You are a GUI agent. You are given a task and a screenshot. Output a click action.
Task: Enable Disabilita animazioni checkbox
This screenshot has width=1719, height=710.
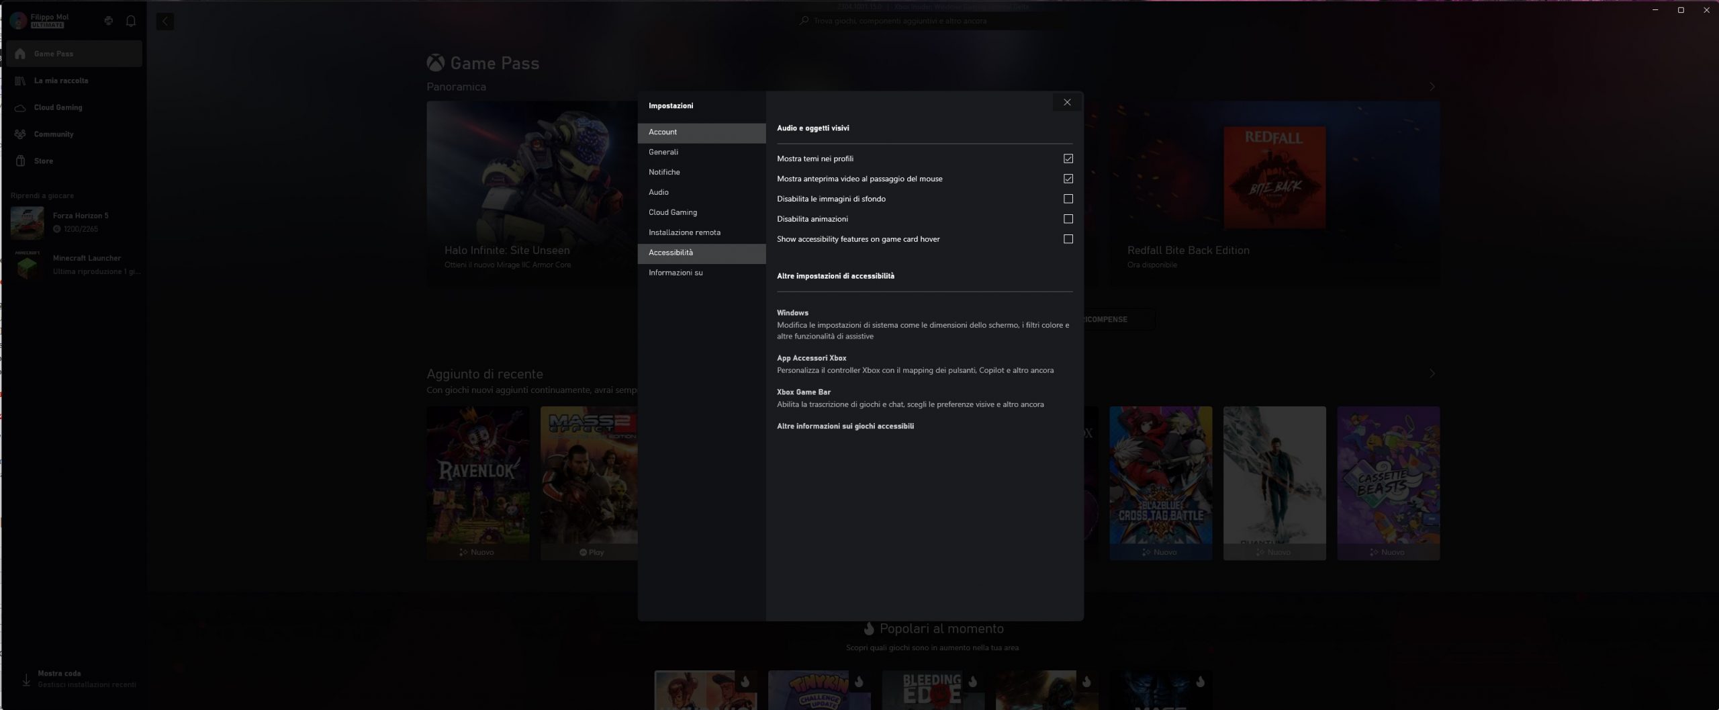tap(1068, 219)
